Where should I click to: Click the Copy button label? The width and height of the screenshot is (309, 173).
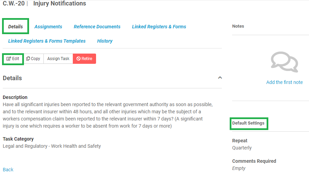pos(36,59)
